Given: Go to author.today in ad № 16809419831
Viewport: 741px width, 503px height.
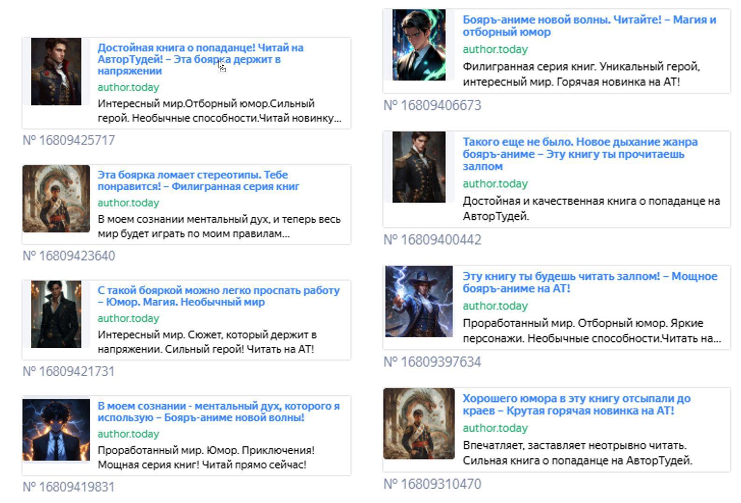Looking at the screenshot, I should (128, 434).
